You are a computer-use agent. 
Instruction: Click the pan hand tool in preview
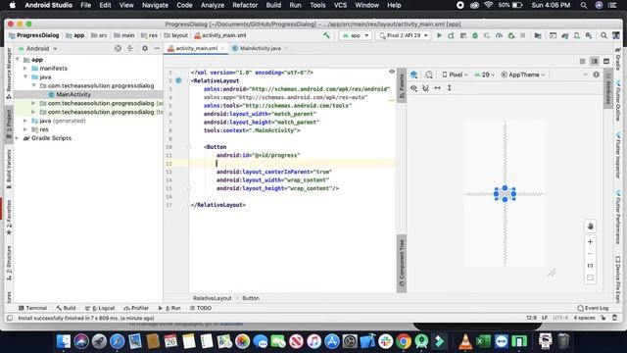(x=590, y=227)
